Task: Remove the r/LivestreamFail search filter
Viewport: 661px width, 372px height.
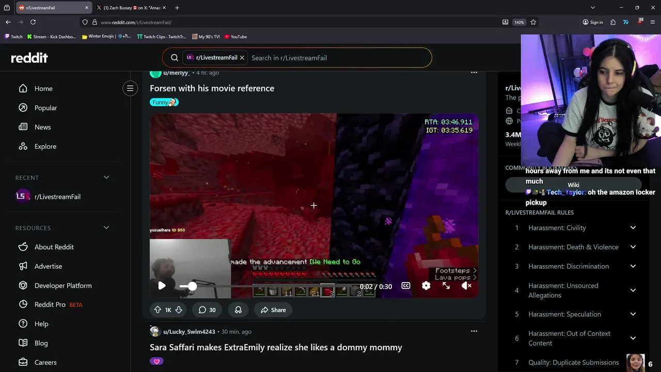Action: point(242,58)
